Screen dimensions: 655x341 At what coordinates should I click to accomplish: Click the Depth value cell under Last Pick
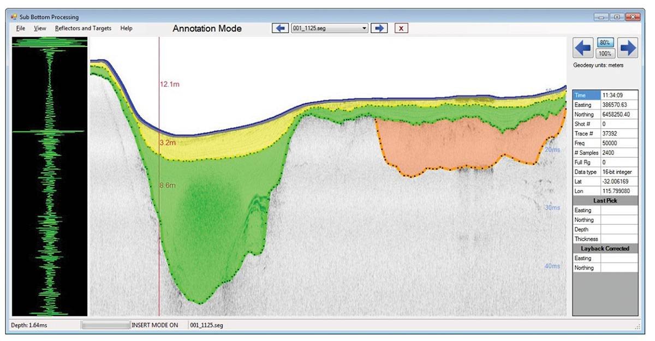tap(619, 230)
